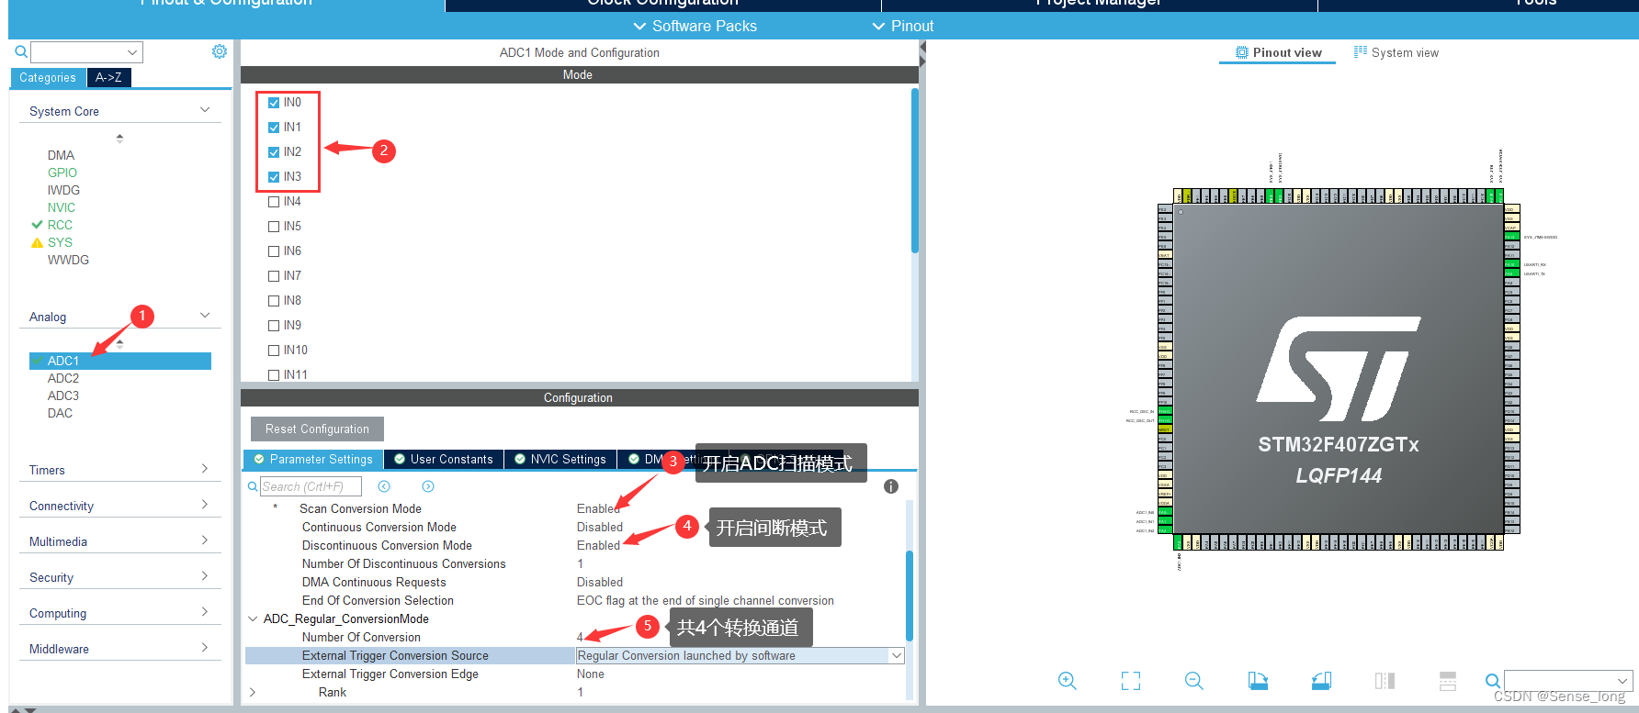
Task: Switch to the Parameter Settings tab
Action: tap(313, 459)
